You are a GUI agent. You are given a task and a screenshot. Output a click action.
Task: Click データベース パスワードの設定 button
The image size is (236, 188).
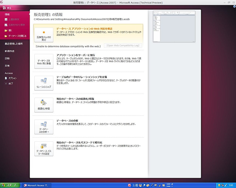[44, 149]
